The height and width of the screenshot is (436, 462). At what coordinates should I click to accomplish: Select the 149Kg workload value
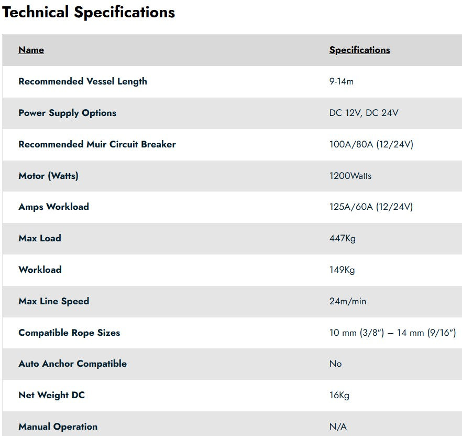(x=342, y=270)
